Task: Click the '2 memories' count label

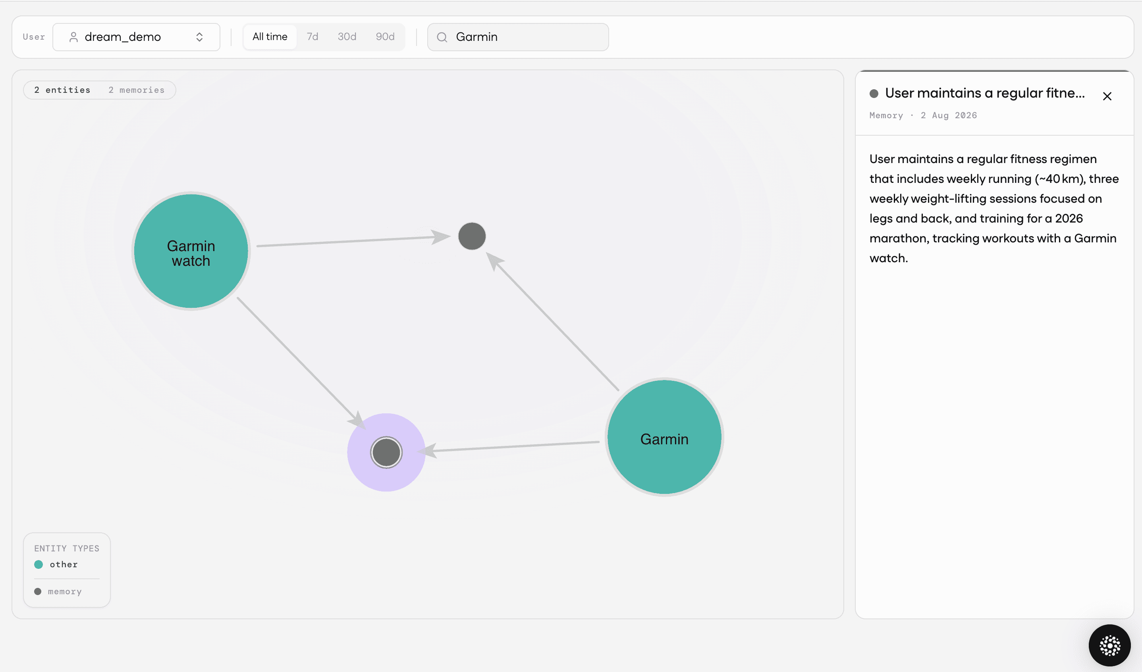Action: coord(137,90)
